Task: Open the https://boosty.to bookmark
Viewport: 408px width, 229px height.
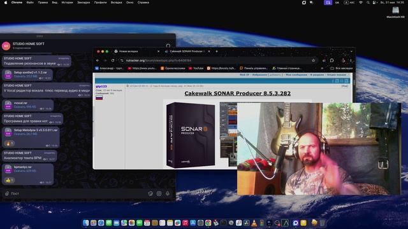Action: [x=221, y=68]
